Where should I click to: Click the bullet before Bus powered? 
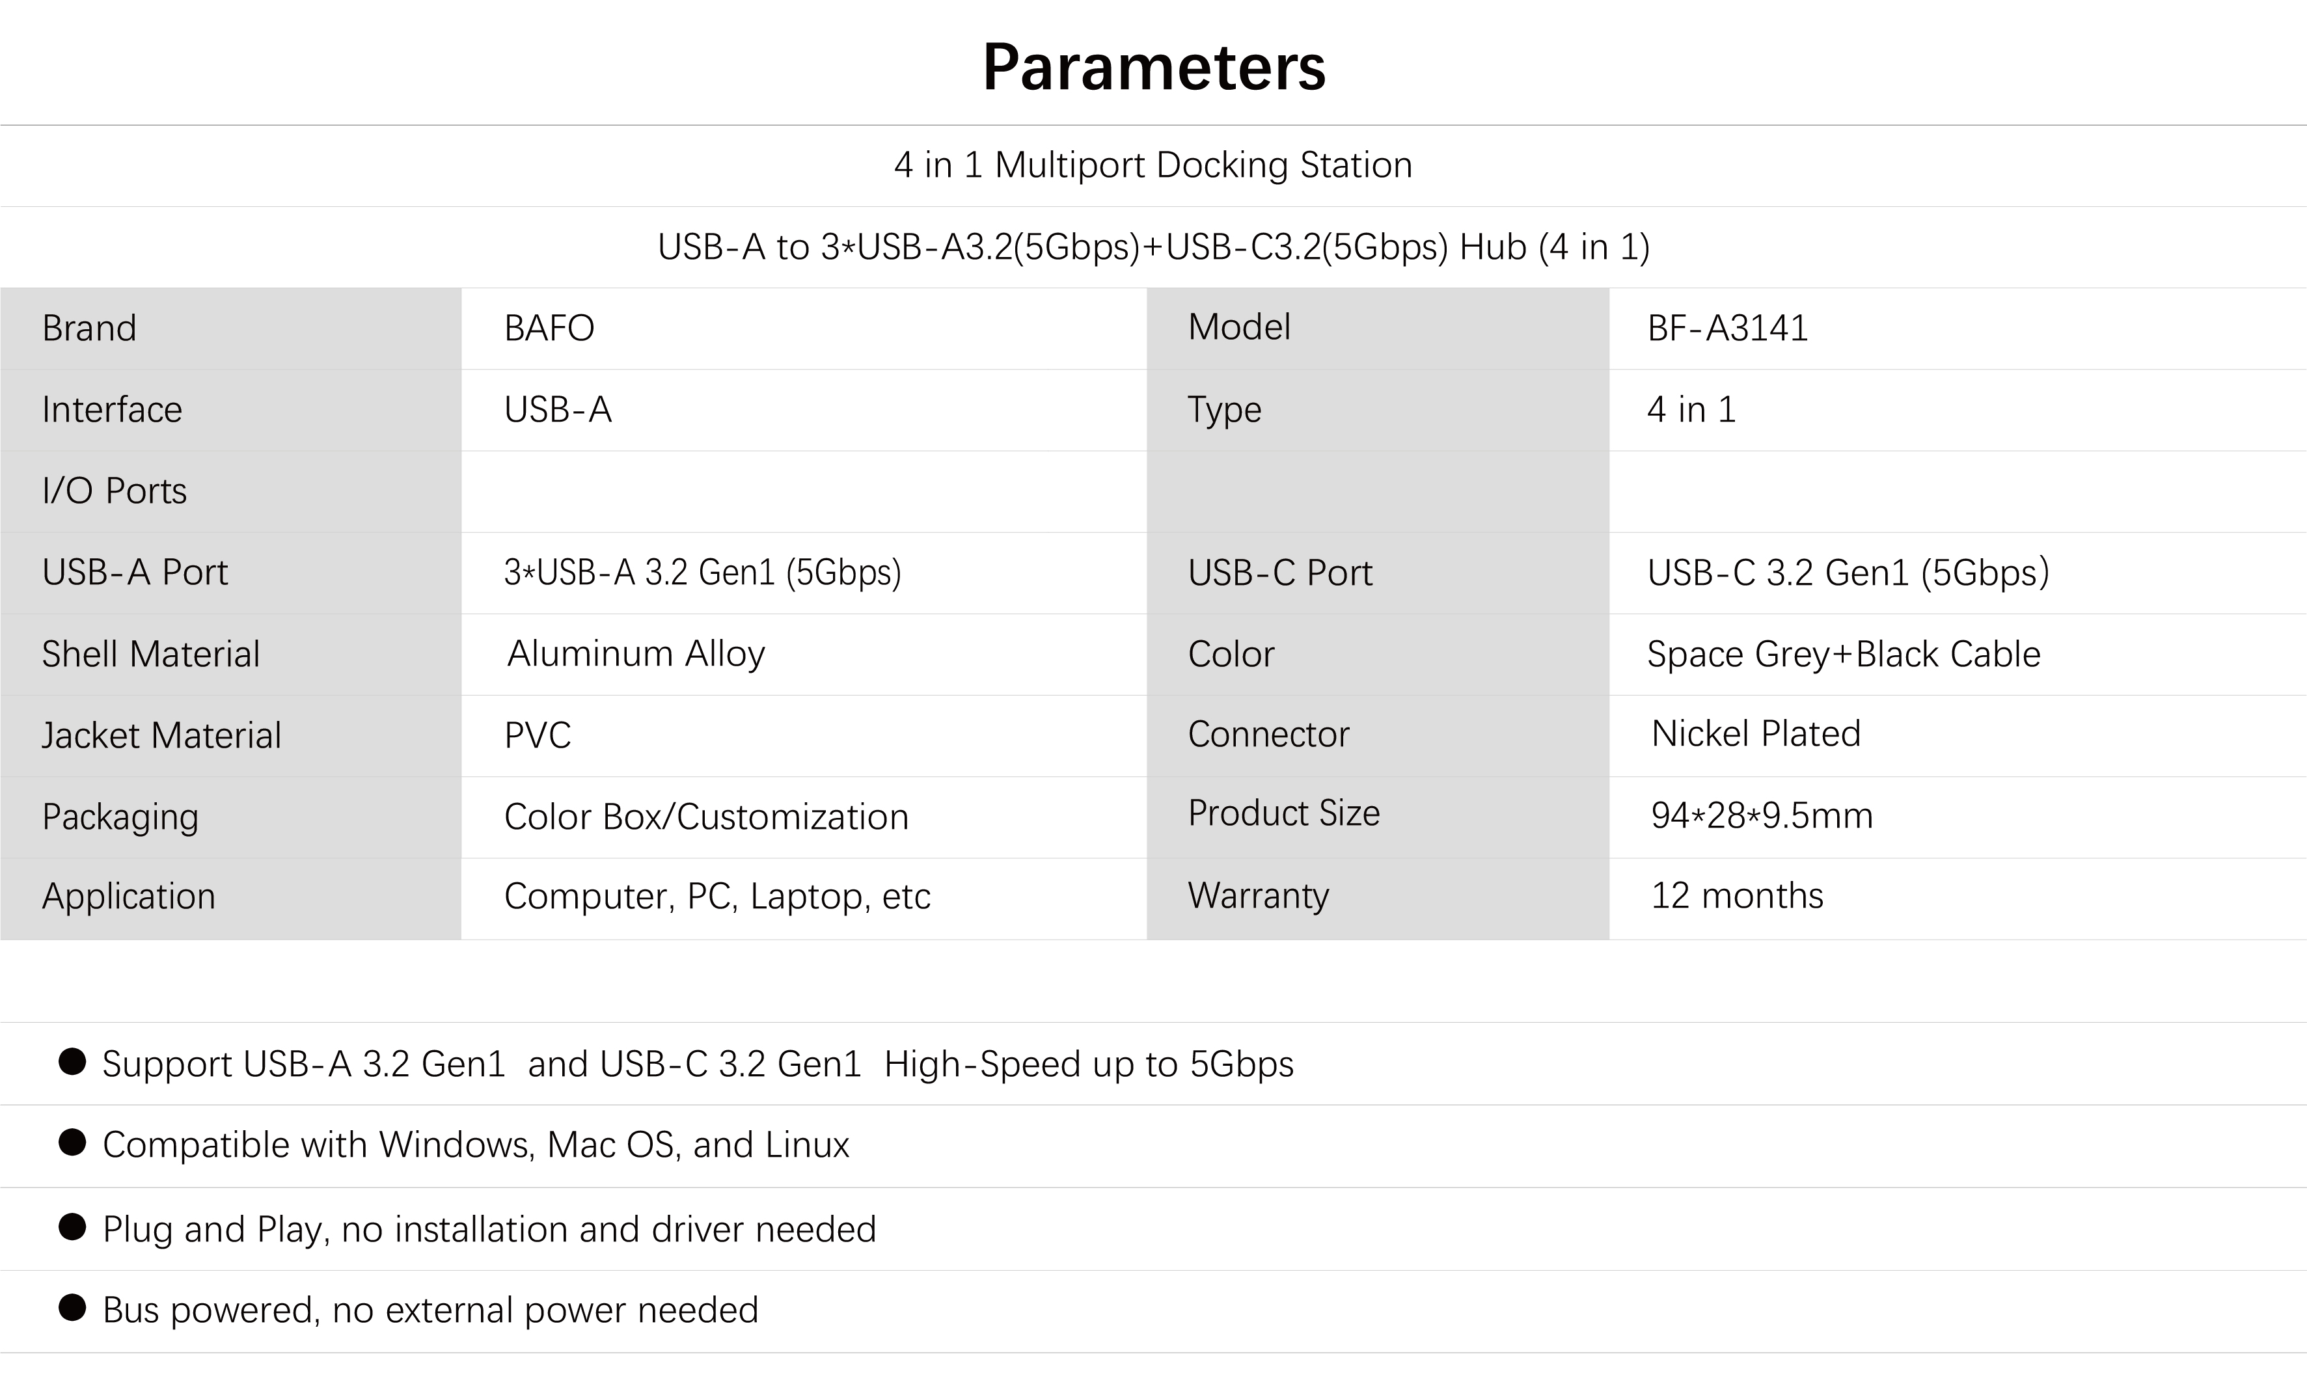pyautogui.click(x=73, y=1307)
